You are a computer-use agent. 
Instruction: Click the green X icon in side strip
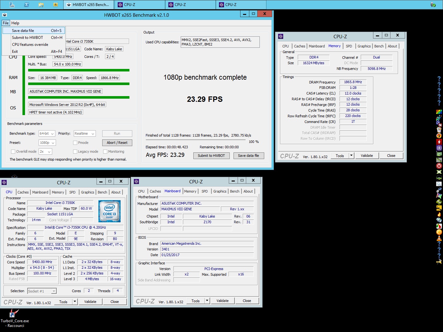439,171
